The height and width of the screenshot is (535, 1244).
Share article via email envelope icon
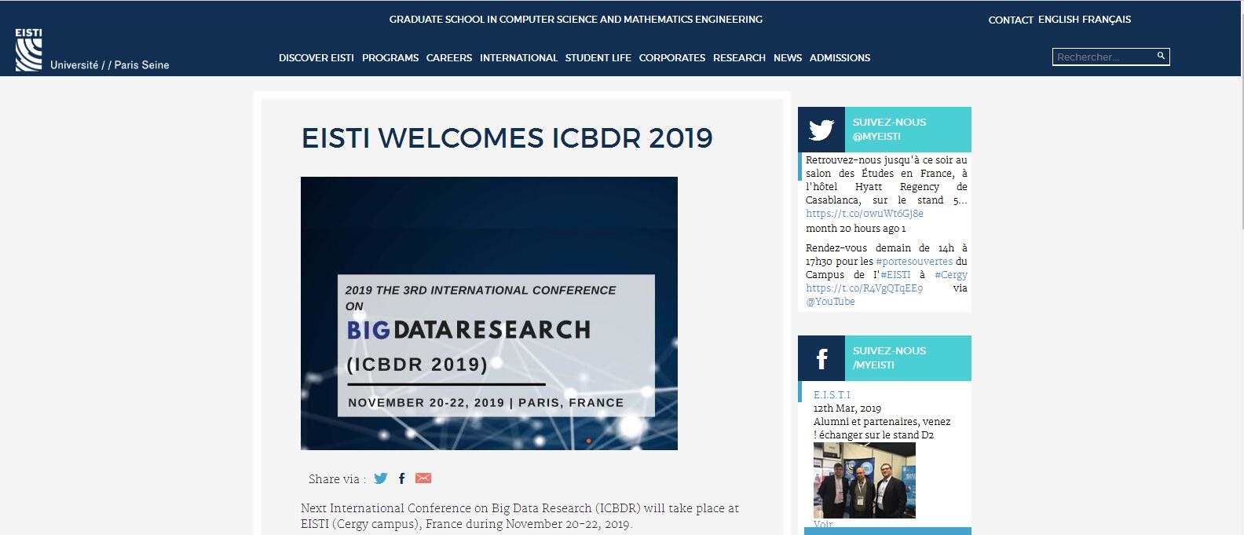point(423,478)
